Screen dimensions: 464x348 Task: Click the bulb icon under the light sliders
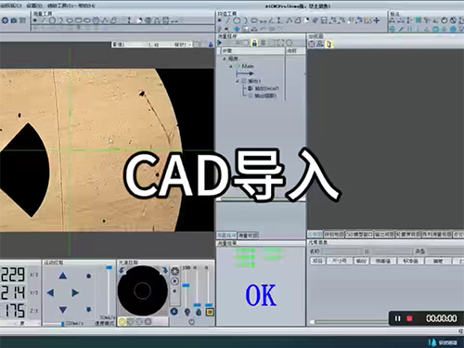pos(187,312)
